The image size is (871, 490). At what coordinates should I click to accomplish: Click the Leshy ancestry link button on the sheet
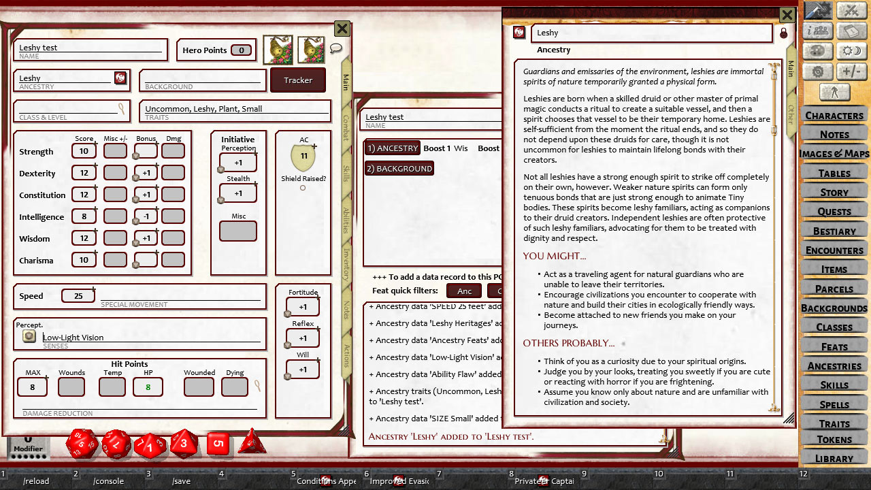[x=120, y=78]
